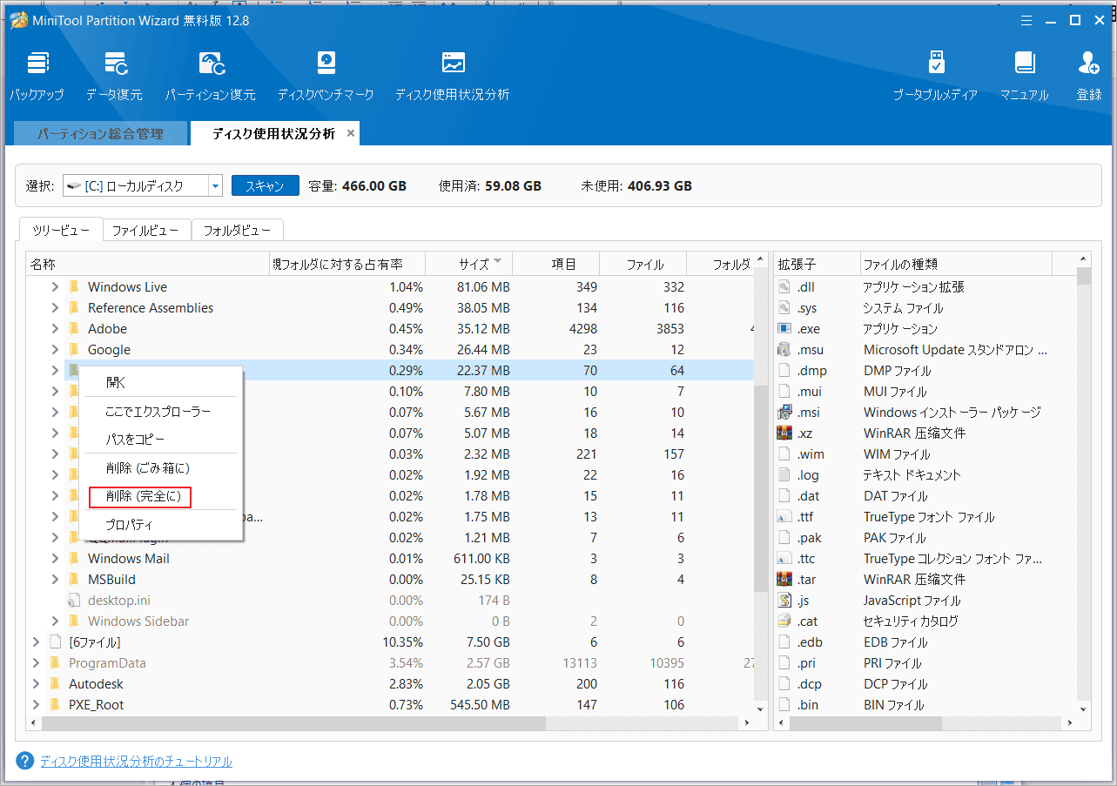Click the Windows Live folder icon
The height and width of the screenshot is (786, 1117).
click(74, 287)
